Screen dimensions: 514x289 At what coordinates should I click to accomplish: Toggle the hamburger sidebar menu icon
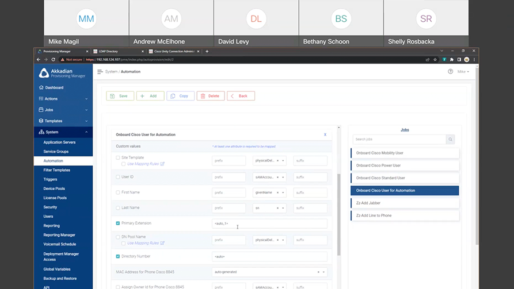pos(100,72)
